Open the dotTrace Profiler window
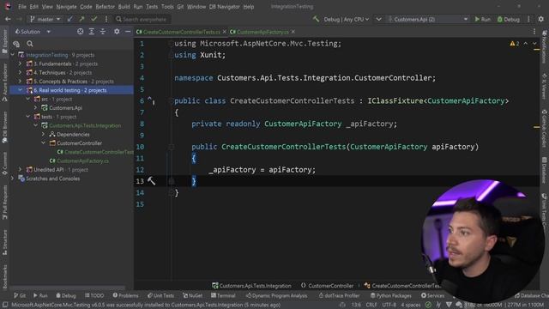549x309 pixels. (x=339, y=295)
